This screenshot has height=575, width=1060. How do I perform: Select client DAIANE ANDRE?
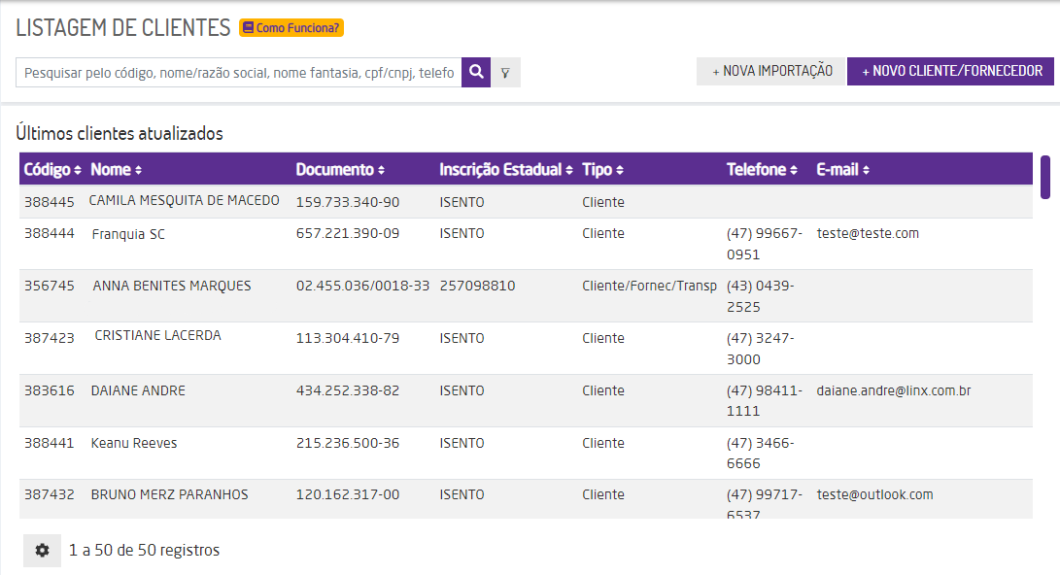click(138, 390)
